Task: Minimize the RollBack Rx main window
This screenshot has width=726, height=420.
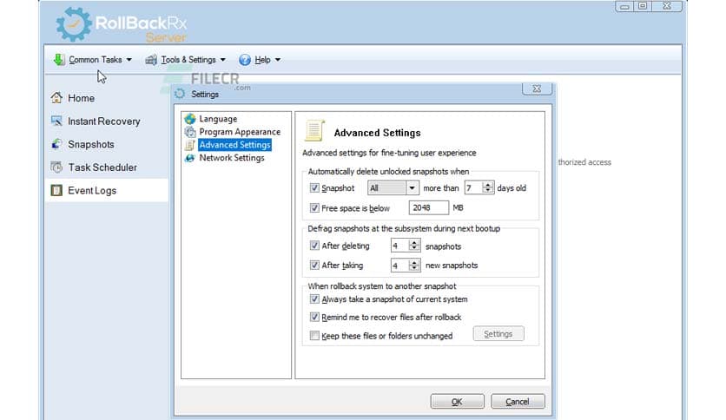Action: click(x=624, y=6)
